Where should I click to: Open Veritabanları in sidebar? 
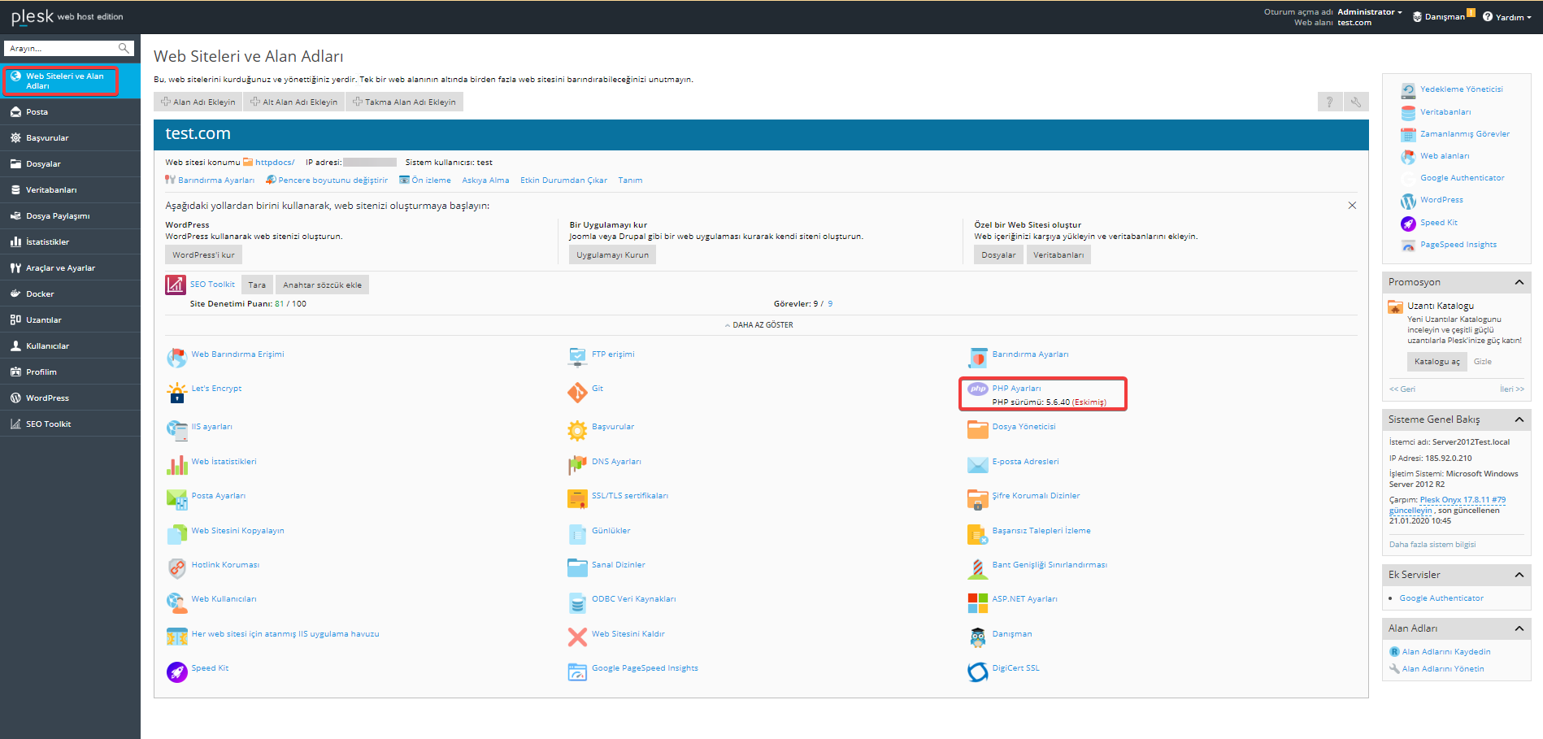pyautogui.click(x=70, y=190)
